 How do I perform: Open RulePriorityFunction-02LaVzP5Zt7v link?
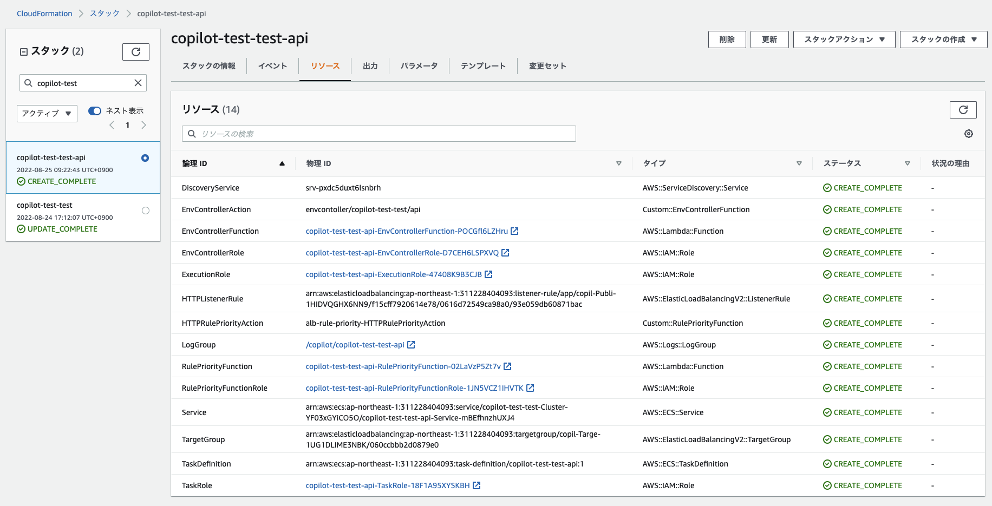tap(403, 366)
